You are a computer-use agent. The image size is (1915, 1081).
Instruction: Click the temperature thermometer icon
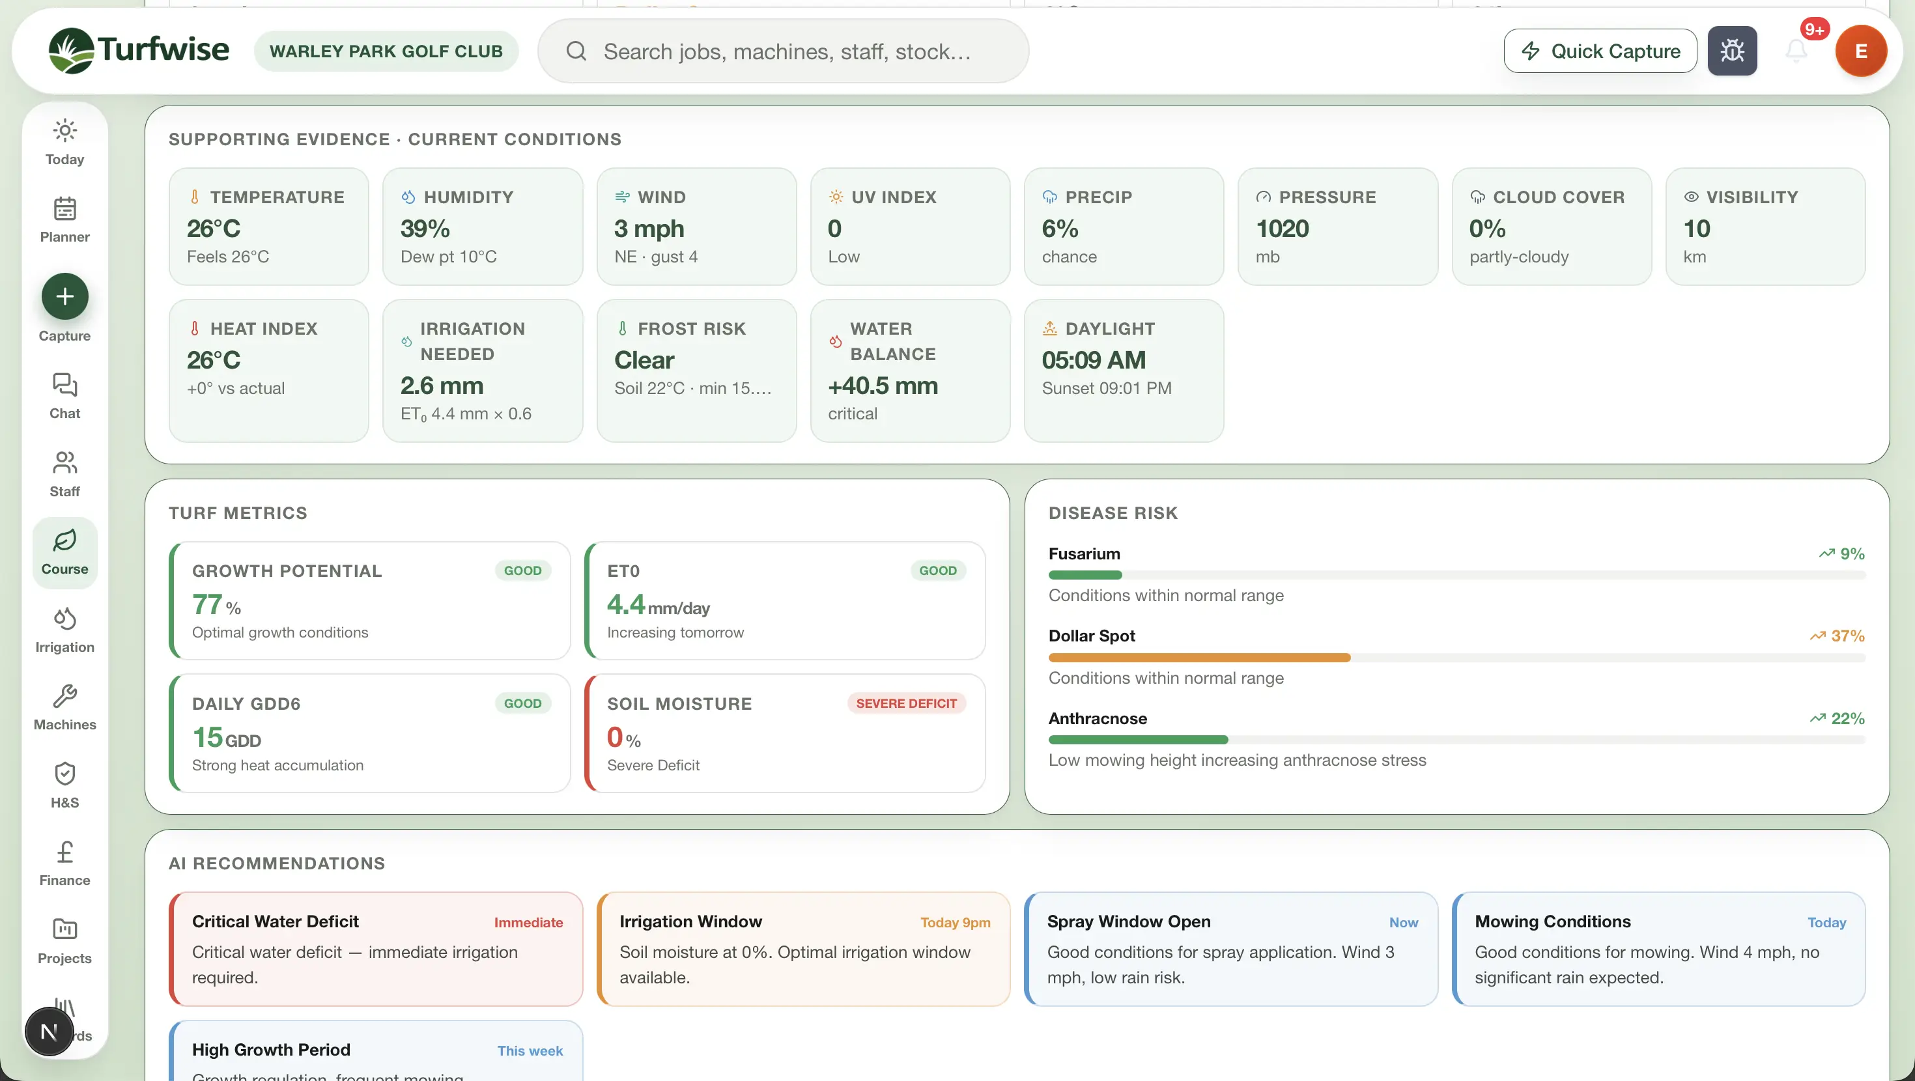point(194,197)
